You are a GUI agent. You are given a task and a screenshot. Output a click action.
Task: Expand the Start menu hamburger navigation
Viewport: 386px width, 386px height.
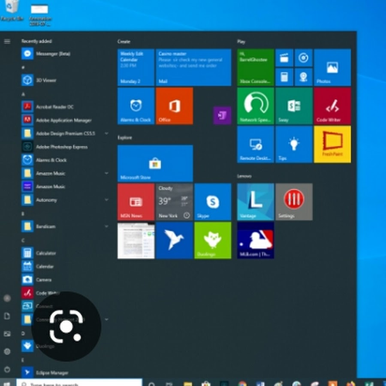(x=7, y=41)
